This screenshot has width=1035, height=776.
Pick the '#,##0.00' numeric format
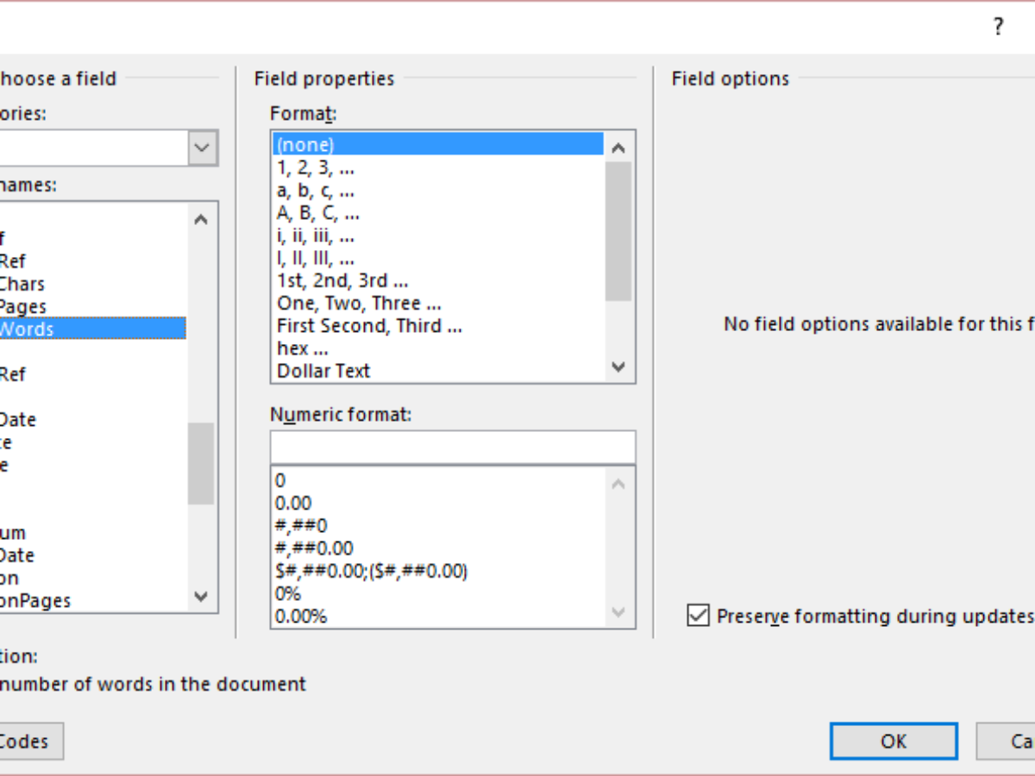(314, 548)
